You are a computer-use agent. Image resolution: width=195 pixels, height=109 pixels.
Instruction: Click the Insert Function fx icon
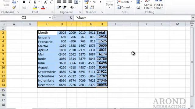(71, 18)
